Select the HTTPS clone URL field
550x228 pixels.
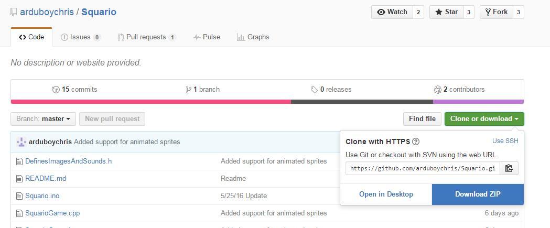(423, 168)
